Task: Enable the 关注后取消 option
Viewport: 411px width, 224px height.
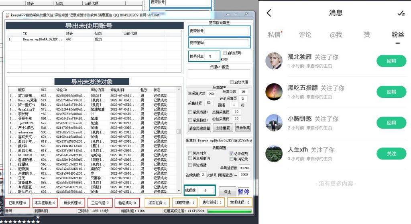Action: point(190,158)
